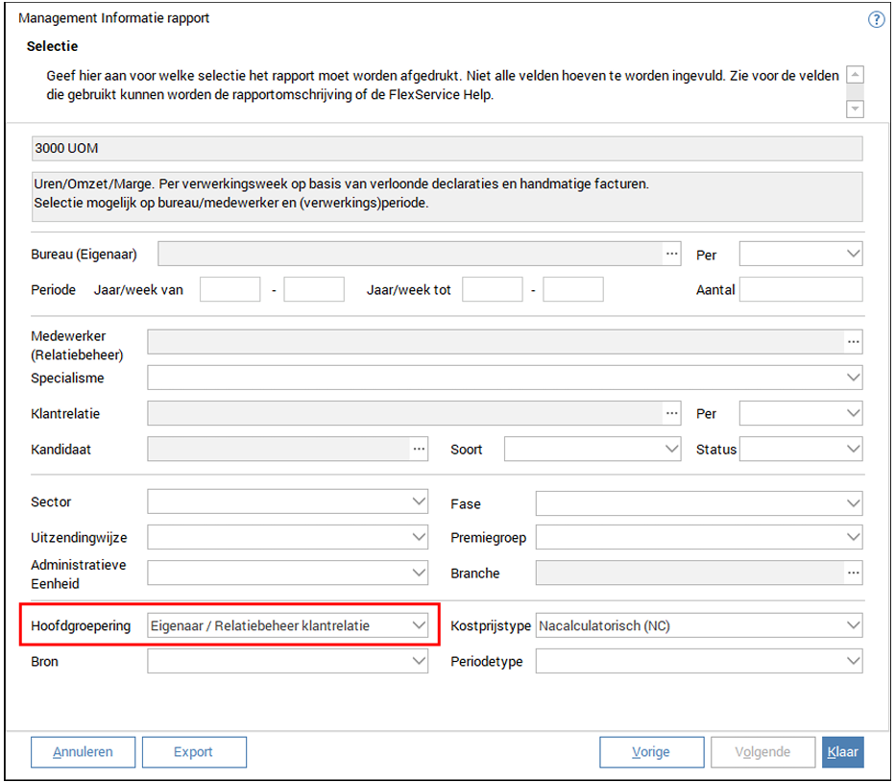Open Bureau (Eigenaar) lookup ellipsis button
Viewport: 895px width, 782px height.
point(671,254)
